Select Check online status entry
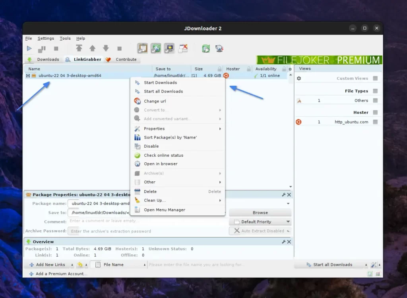 pyautogui.click(x=178, y=156)
